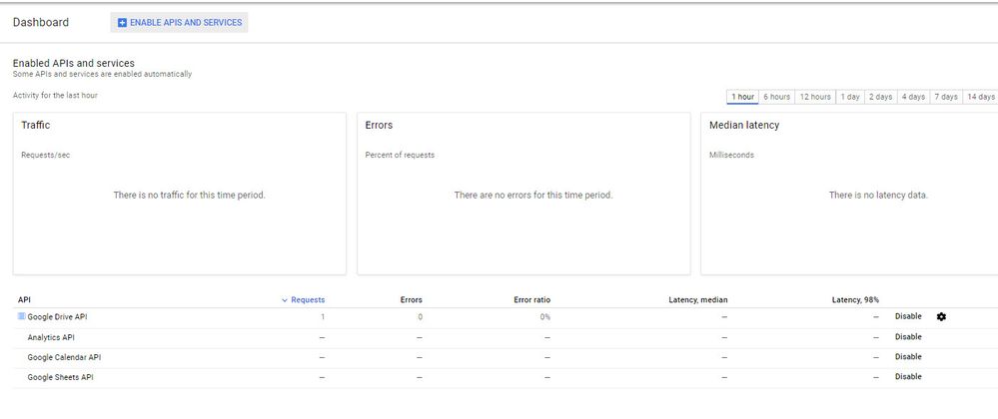
Task: Switch to the 6 hours time range
Action: 776,97
